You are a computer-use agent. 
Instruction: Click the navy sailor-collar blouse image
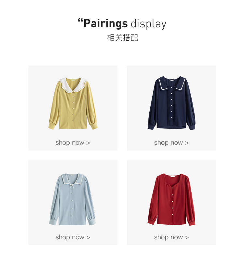coord(171,103)
